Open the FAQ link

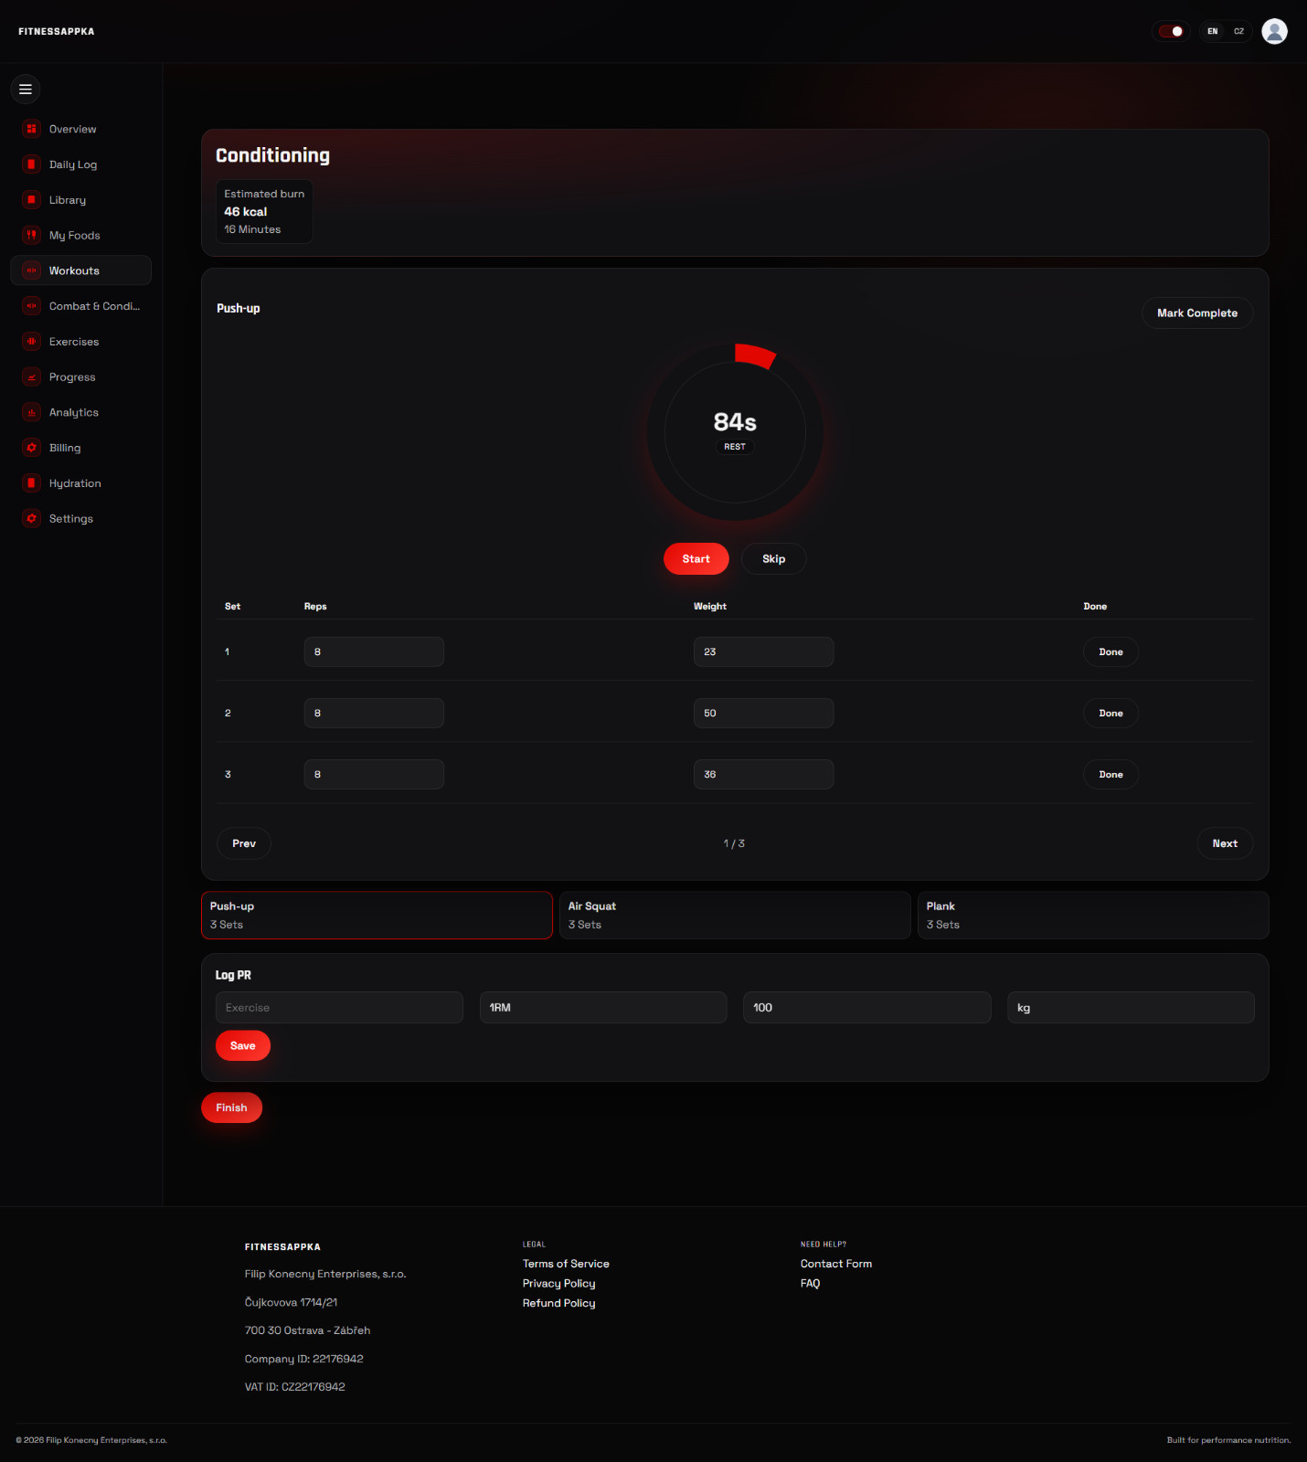(810, 1284)
